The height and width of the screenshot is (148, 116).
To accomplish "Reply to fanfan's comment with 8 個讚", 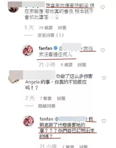I will click(x=82, y=65).
